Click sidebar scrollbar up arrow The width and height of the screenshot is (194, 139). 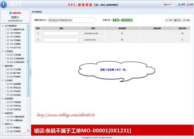(28, 25)
